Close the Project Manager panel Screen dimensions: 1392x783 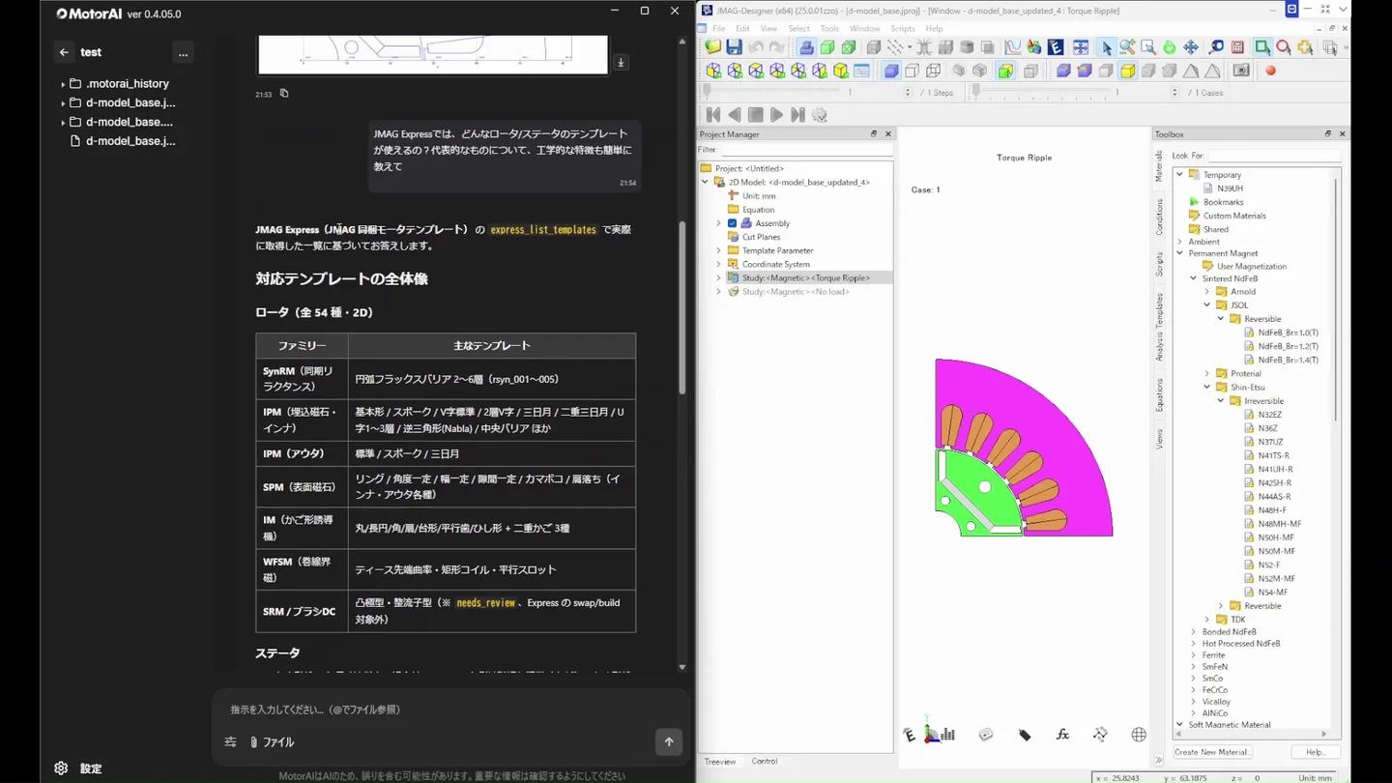coord(887,134)
